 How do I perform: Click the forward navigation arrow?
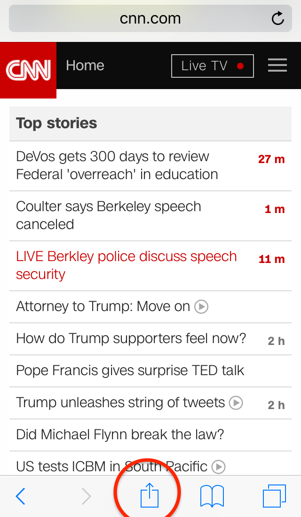coord(86,496)
